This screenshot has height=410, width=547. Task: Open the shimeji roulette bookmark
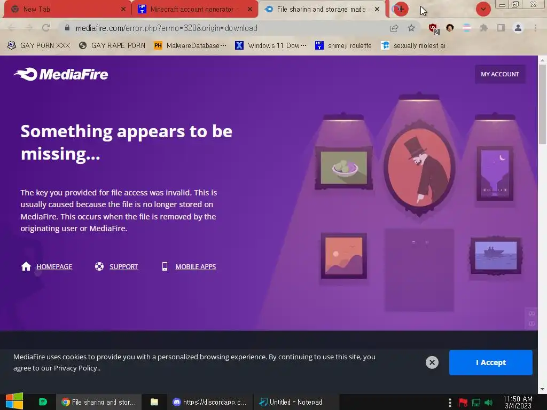click(x=343, y=45)
